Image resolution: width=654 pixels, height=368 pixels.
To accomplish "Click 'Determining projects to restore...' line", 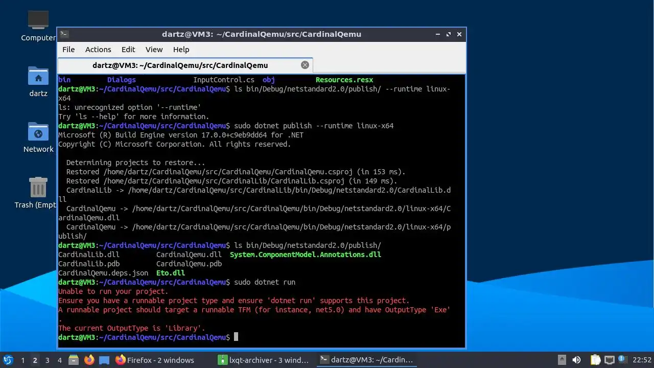I will point(136,163).
